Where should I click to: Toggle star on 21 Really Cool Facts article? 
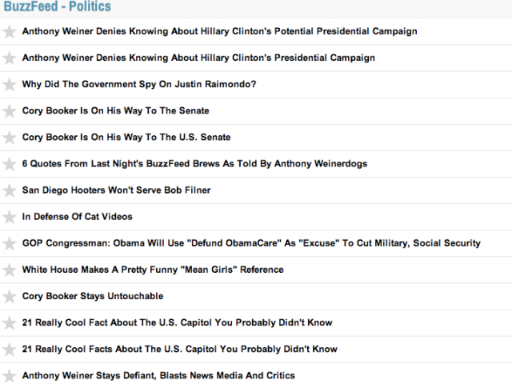tap(10, 349)
